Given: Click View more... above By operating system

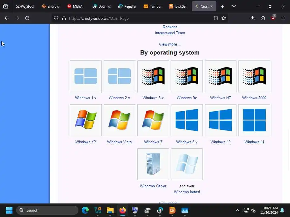Looking at the screenshot, I should (x=170, y=44).
